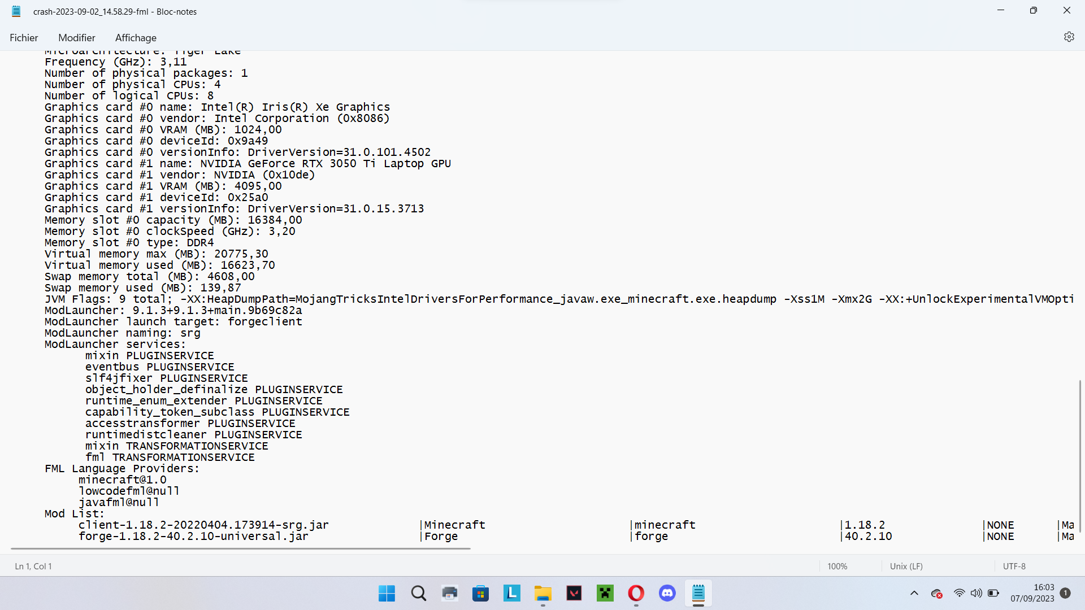Click the ModLauncher launch target line

[173, 322]
